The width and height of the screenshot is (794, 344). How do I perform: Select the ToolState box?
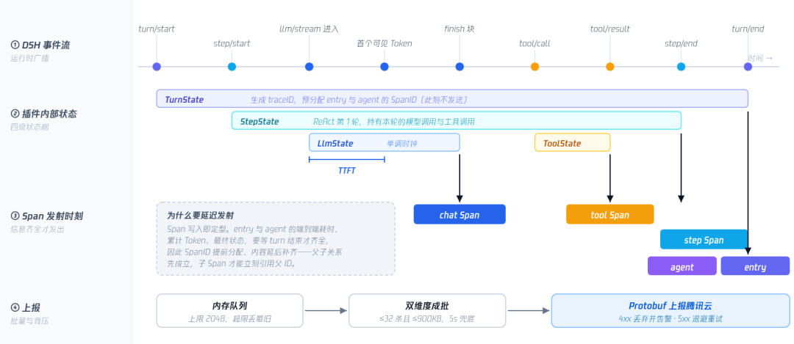[x=572, y=142]
